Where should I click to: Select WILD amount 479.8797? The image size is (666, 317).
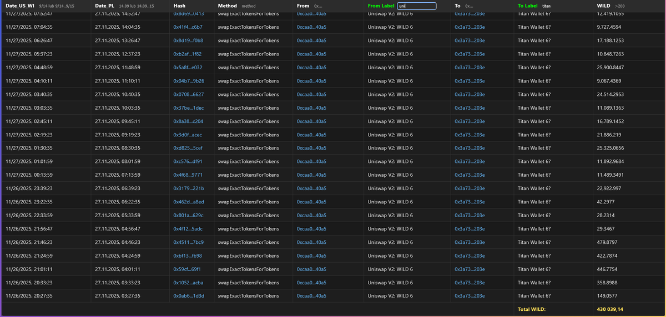607,242
